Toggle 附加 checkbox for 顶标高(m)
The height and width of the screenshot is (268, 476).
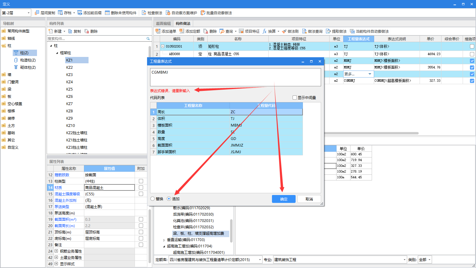(x=141, y=232)
